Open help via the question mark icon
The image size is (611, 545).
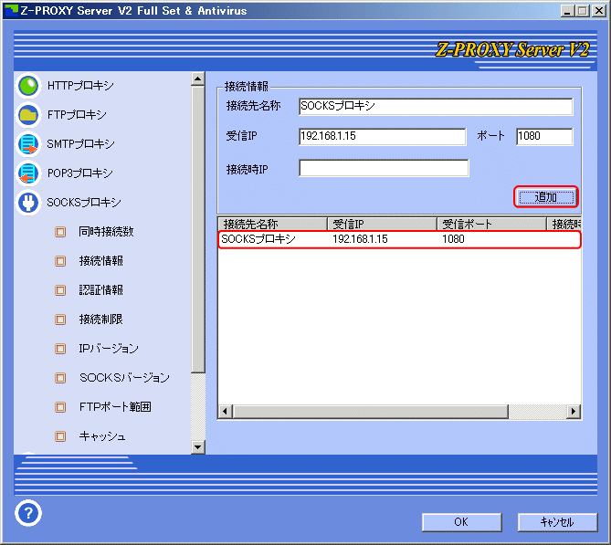coord(28,513)
